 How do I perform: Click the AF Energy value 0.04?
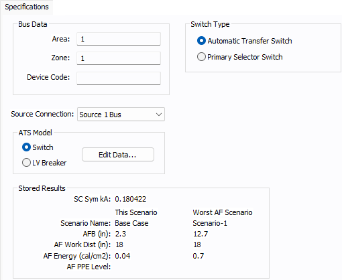tap(123, 256)
